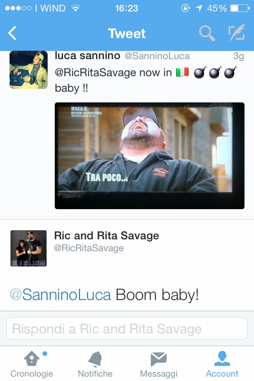Tap the 3g timestamp on tweet
The height and width of the screenshot is (381, 254).
pyautogui.click(x=239, y=56)
